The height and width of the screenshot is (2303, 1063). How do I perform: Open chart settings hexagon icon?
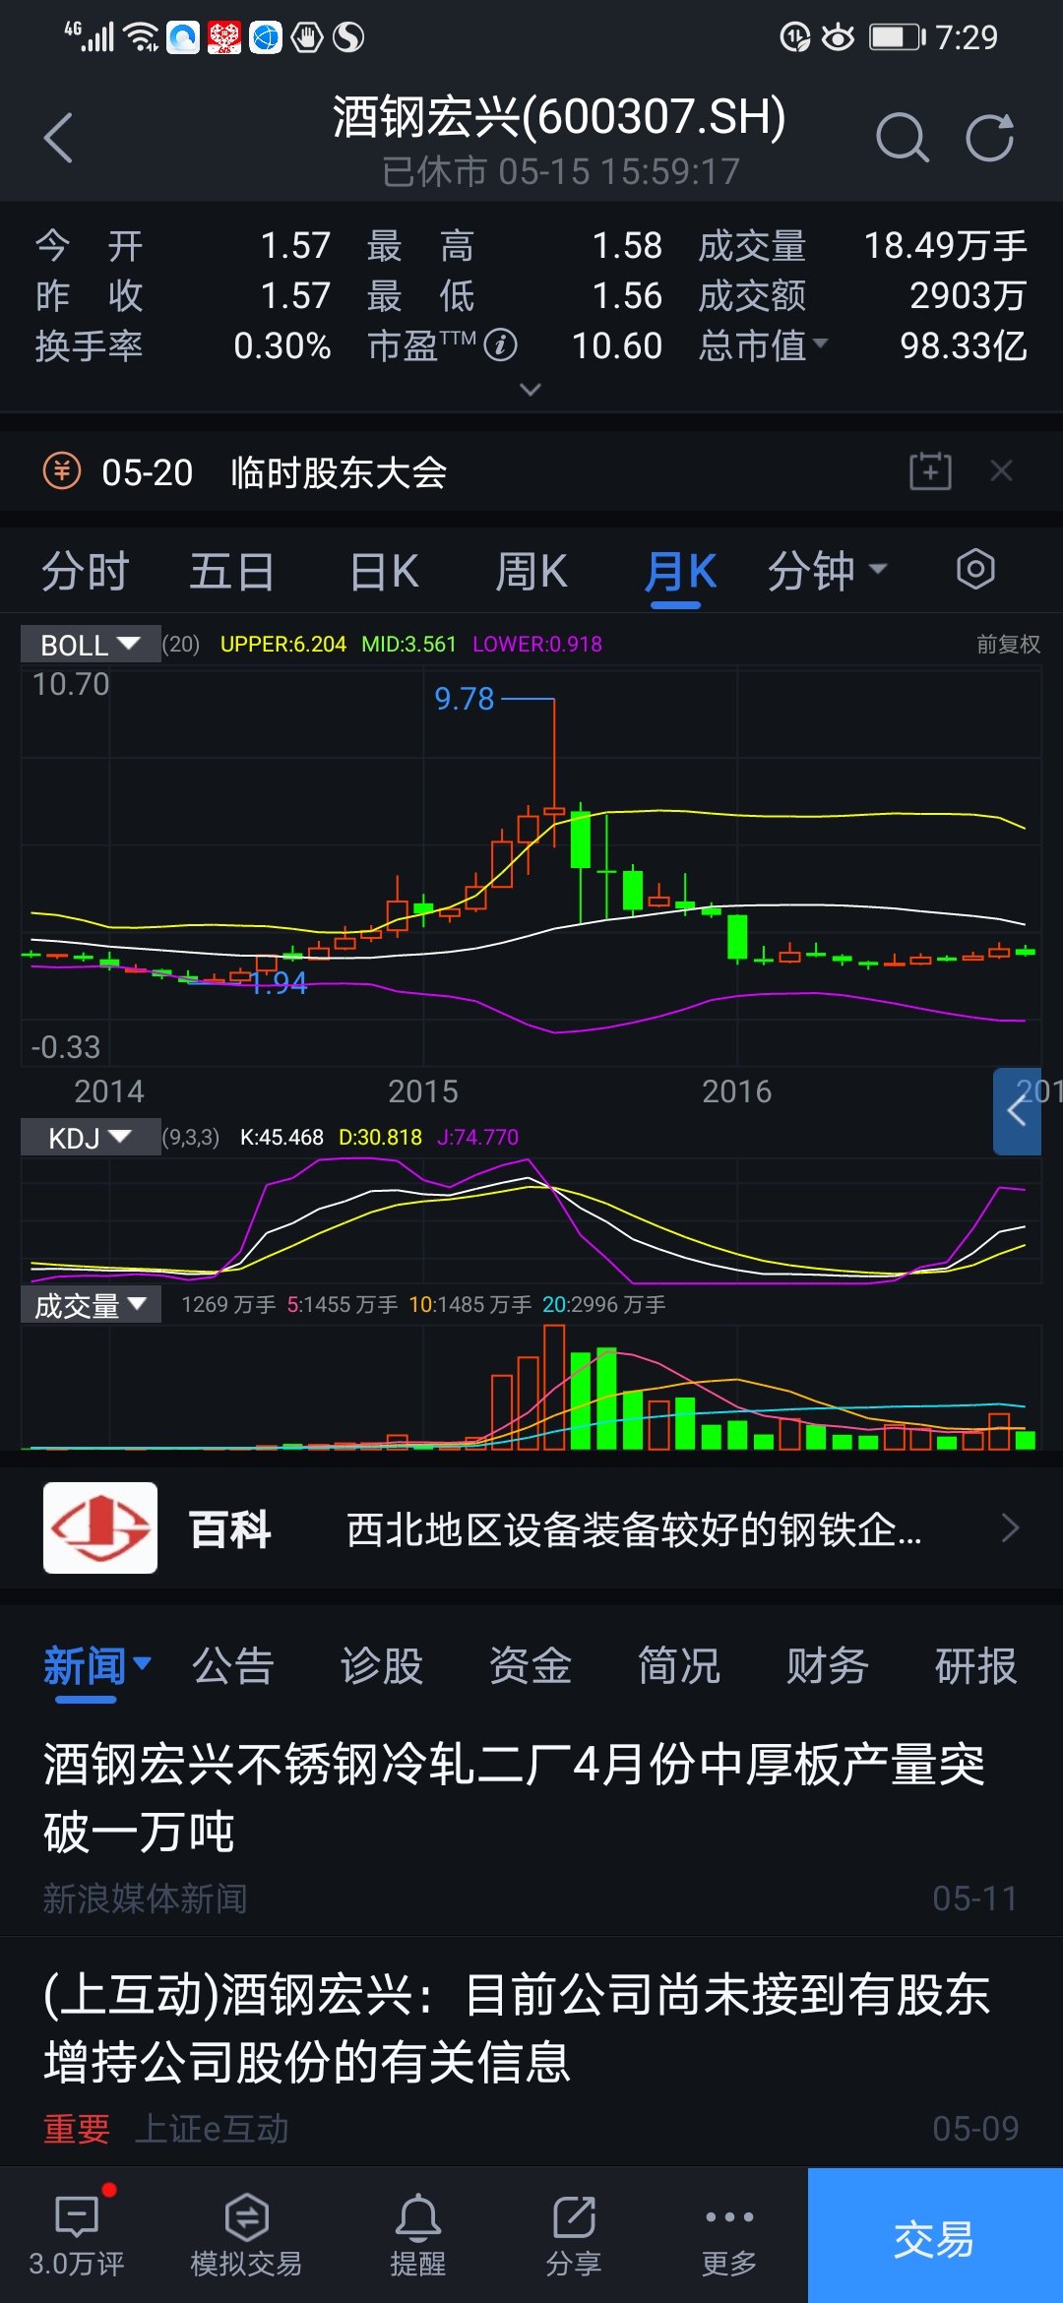pos(975,569)
